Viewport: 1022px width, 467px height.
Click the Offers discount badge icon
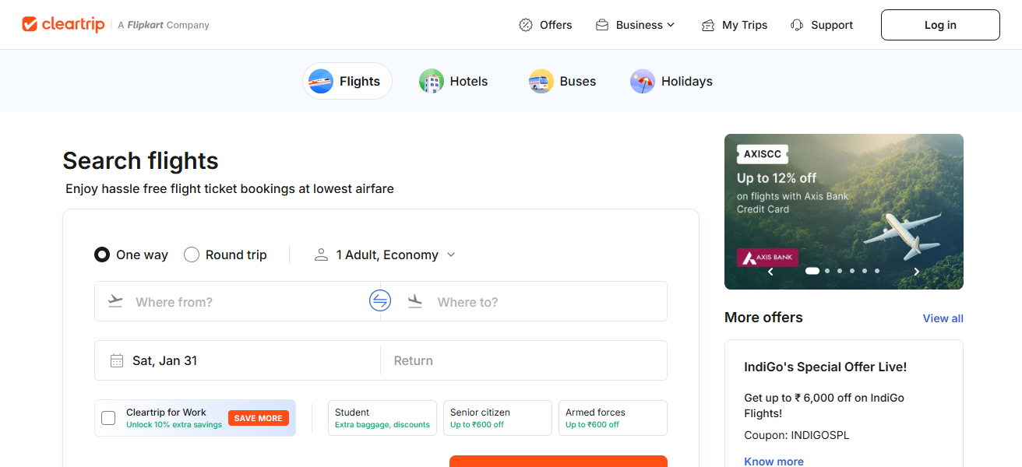pyautogui.click(x=527, y=24)
